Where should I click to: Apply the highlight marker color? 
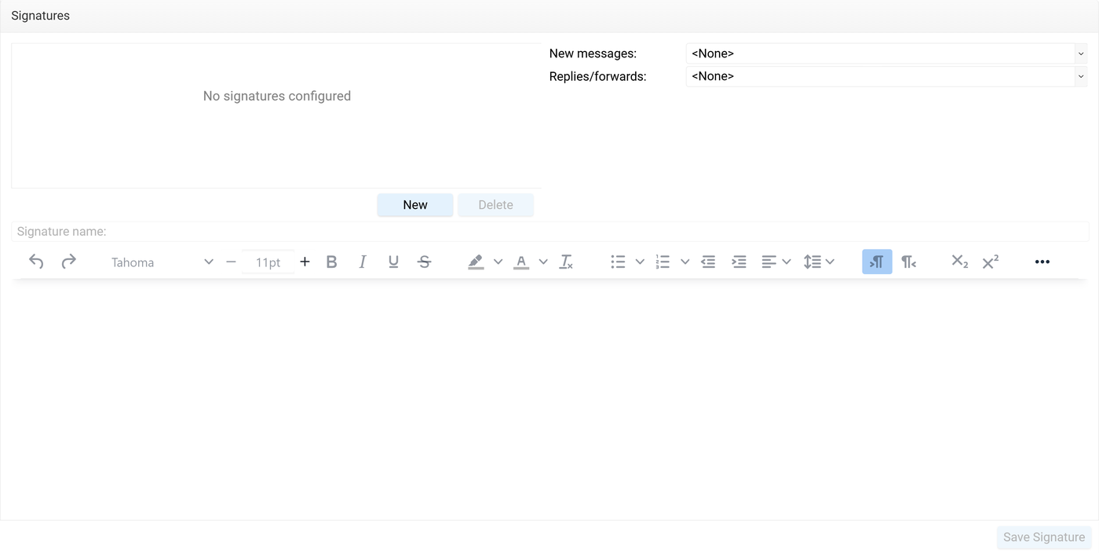tap(476, 262)
